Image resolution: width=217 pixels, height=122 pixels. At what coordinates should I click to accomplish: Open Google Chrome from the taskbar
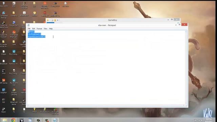click(x=13, y=120)
